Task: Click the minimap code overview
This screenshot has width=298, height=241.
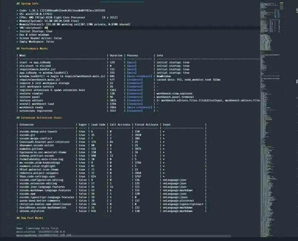Action: pyautogui.click(x=270, y=119)
